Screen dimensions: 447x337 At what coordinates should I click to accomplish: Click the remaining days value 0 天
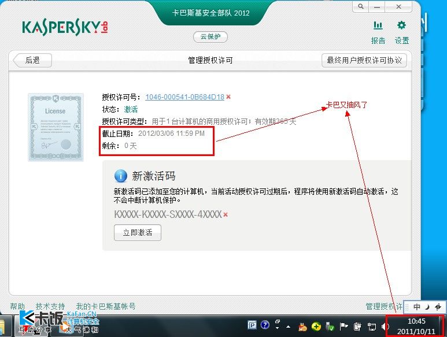(131, 146)
